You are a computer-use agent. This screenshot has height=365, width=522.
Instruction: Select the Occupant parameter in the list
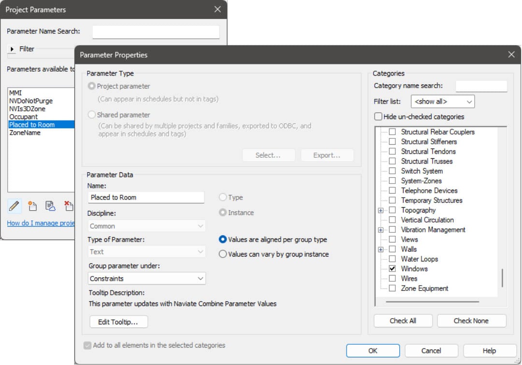[23, 117]
